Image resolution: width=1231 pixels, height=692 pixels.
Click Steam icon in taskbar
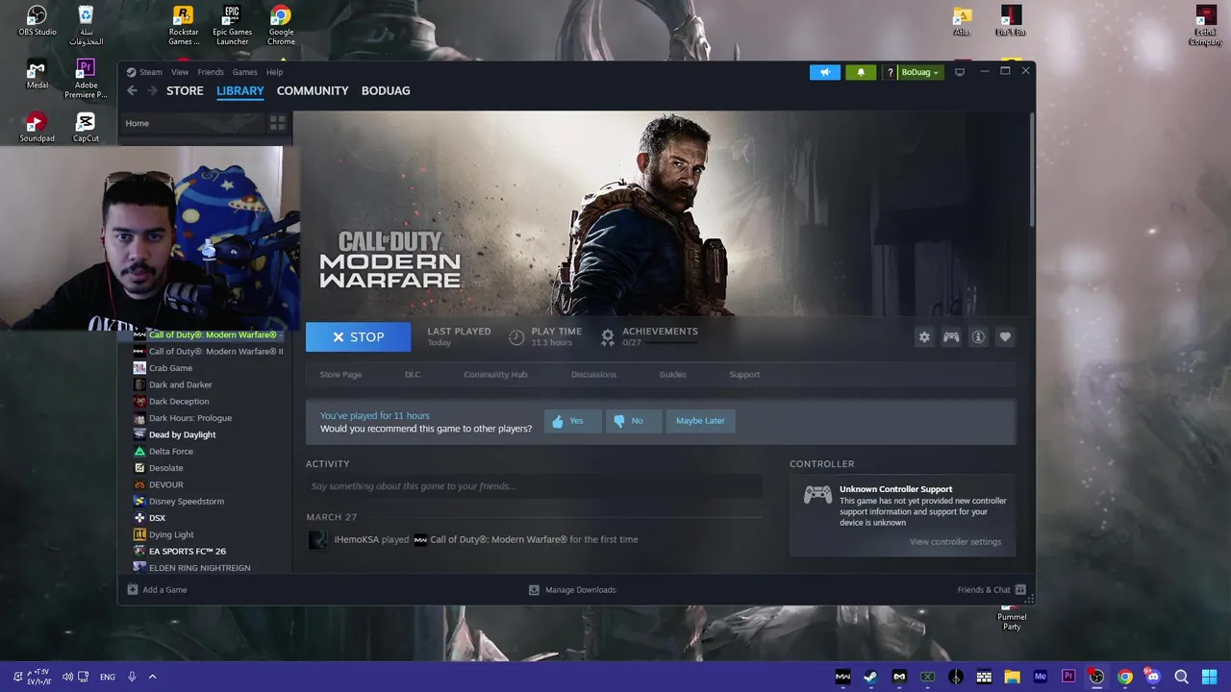[x=870, y=677]
